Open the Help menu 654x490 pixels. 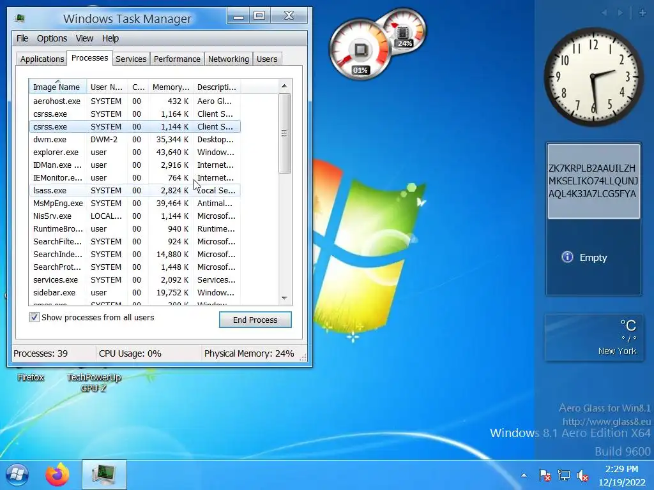110,38
